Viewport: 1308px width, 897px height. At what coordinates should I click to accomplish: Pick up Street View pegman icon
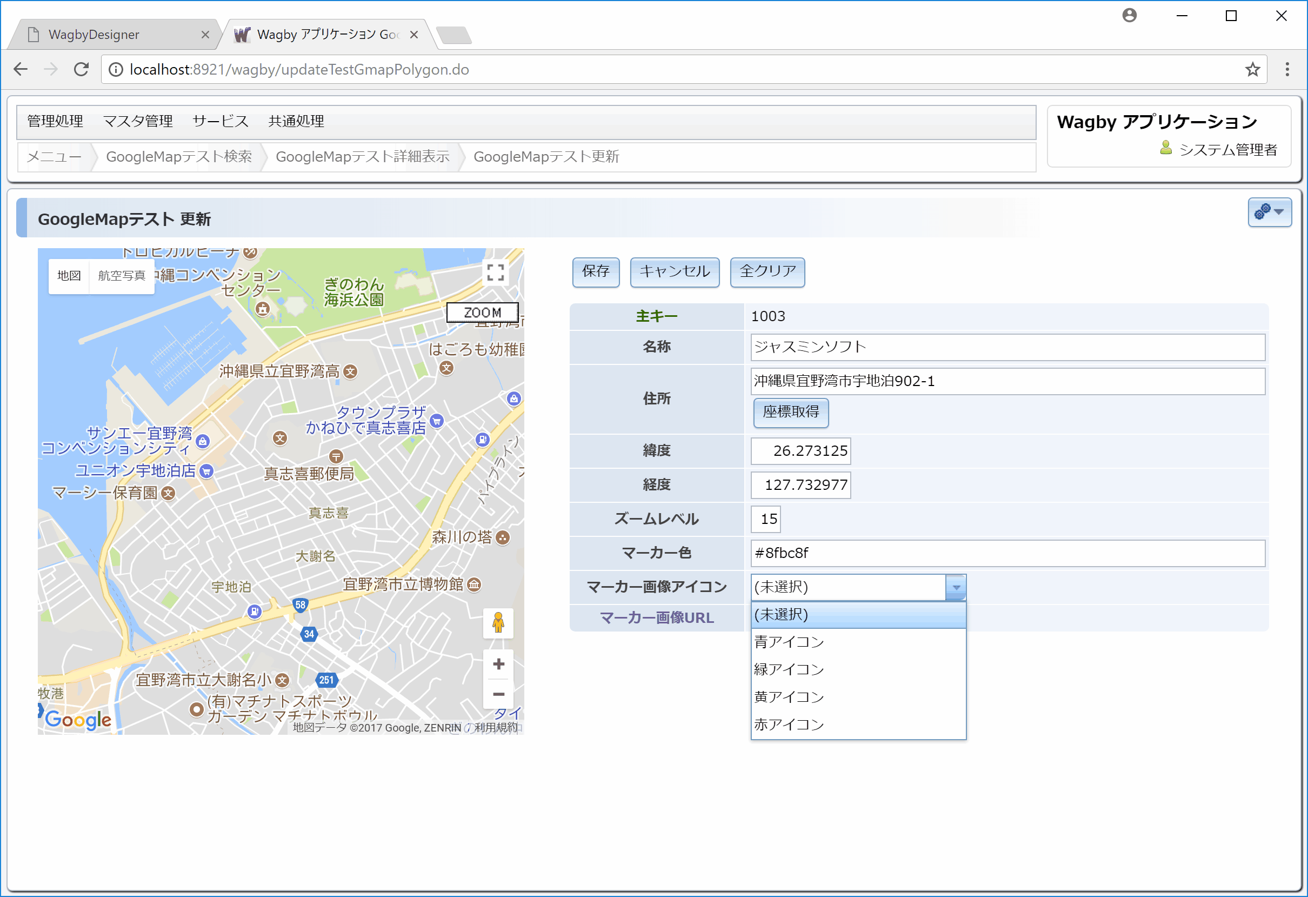[498, 623]
